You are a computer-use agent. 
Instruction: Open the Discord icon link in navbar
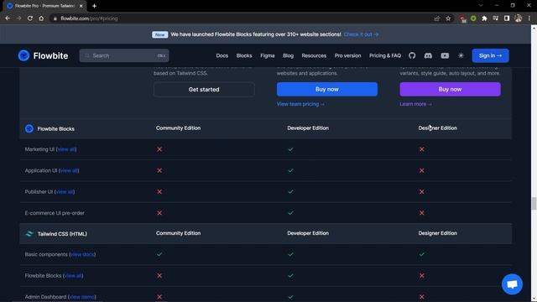(428, 55)
